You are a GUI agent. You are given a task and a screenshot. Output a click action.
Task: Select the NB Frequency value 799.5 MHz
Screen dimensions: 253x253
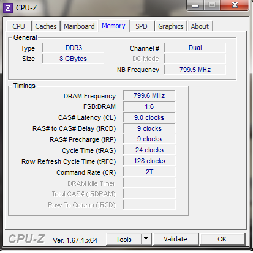pyautogui.click(x=195, y=70)
